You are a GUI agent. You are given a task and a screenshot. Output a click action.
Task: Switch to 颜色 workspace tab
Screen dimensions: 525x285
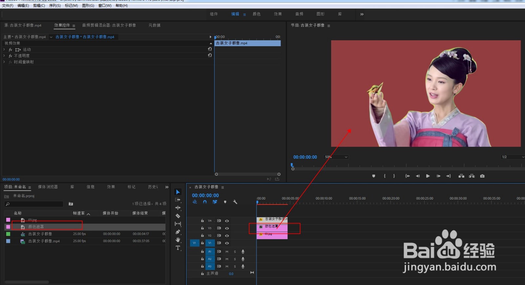pyautogui.click(x=257, y=14)
